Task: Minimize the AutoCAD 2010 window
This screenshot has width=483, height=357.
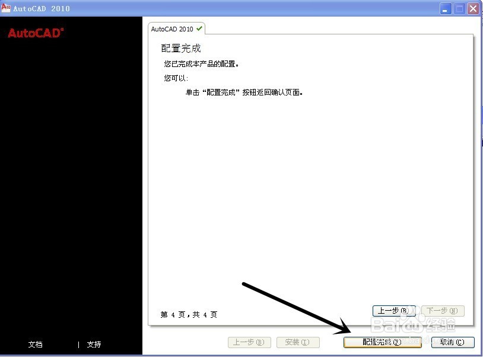Action: [x=445, y=9]
